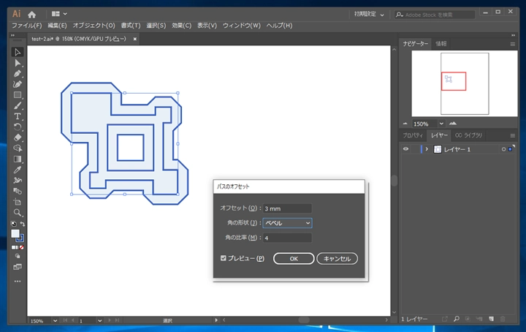Click Locate Object magnifier in Layers panel

[x=456, y=319]
